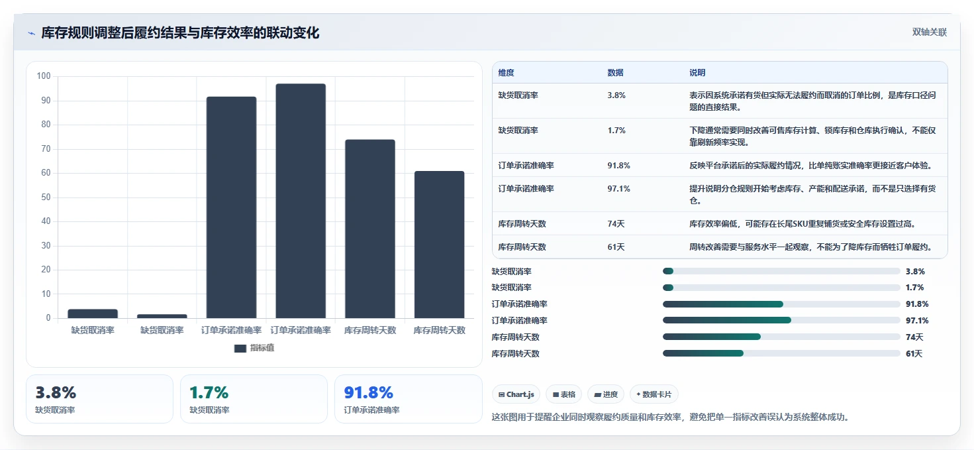Open the 3.8% 缺货取消率 summary card
This screenshot has height=450, width=974.
[99, 399]
